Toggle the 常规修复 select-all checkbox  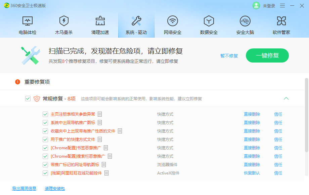click(x=28, y=99)
